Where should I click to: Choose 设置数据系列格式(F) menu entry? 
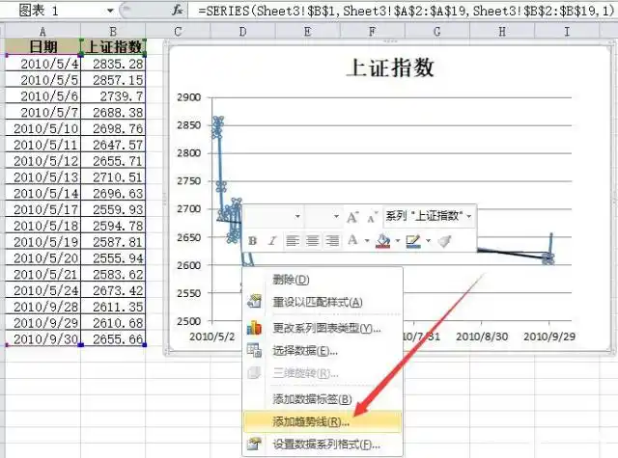point(323,445)
